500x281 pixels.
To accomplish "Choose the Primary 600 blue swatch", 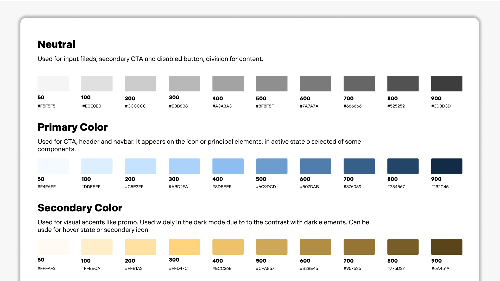I will (x=315, y=166).
